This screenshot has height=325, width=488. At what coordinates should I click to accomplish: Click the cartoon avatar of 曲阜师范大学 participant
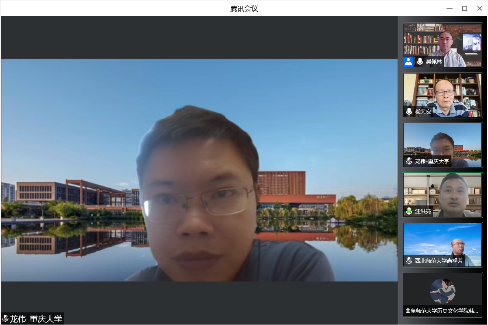point(442,291)
